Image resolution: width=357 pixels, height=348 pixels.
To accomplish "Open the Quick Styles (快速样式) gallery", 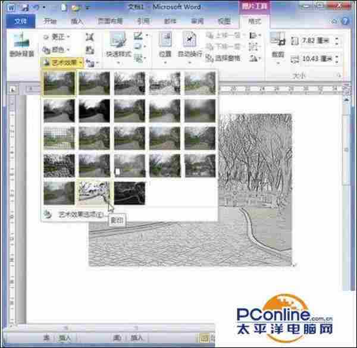I will [x=118, y=48].
